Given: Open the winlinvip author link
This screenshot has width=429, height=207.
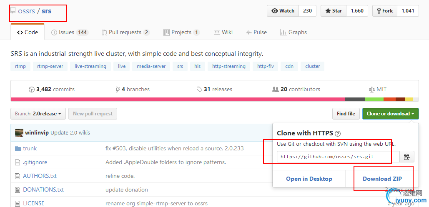Looking at the screenshot, I should click(x=37, y=132).
